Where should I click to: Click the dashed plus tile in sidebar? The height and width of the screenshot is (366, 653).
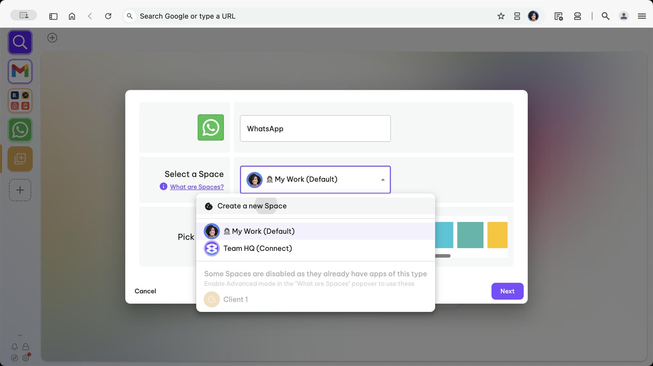[20, 190]
